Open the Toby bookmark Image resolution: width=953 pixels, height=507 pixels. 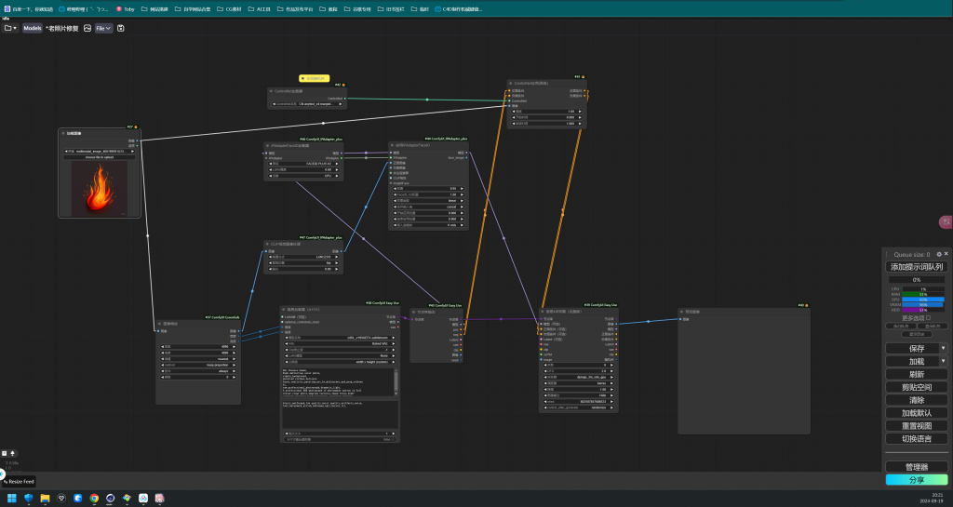tap(126, 9)
